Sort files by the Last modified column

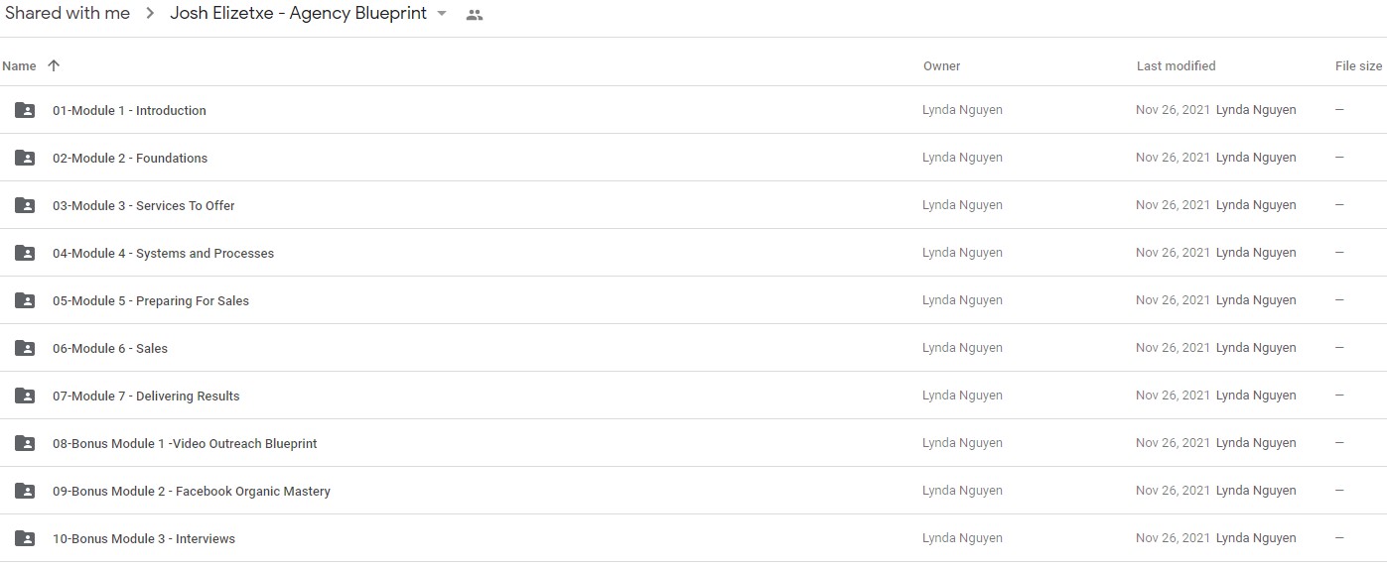(1176, 66)
